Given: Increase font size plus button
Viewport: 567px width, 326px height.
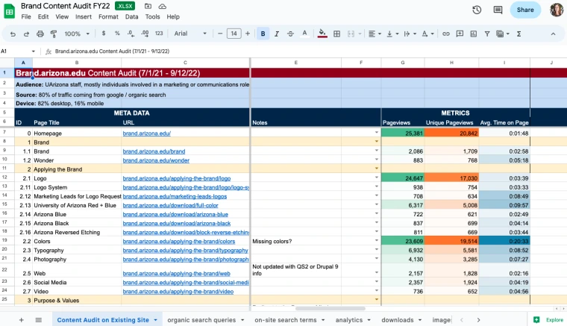Looking at the screenshot, I should [x=248, y=34].
